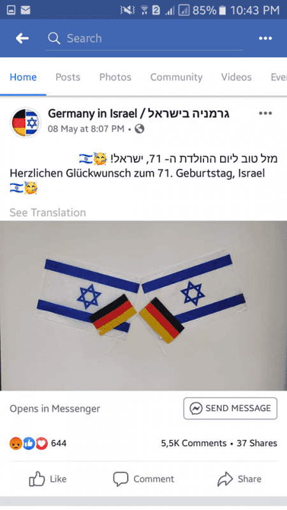Tap the search magnifier icon
287x510 pixels.
click(54, 38)
